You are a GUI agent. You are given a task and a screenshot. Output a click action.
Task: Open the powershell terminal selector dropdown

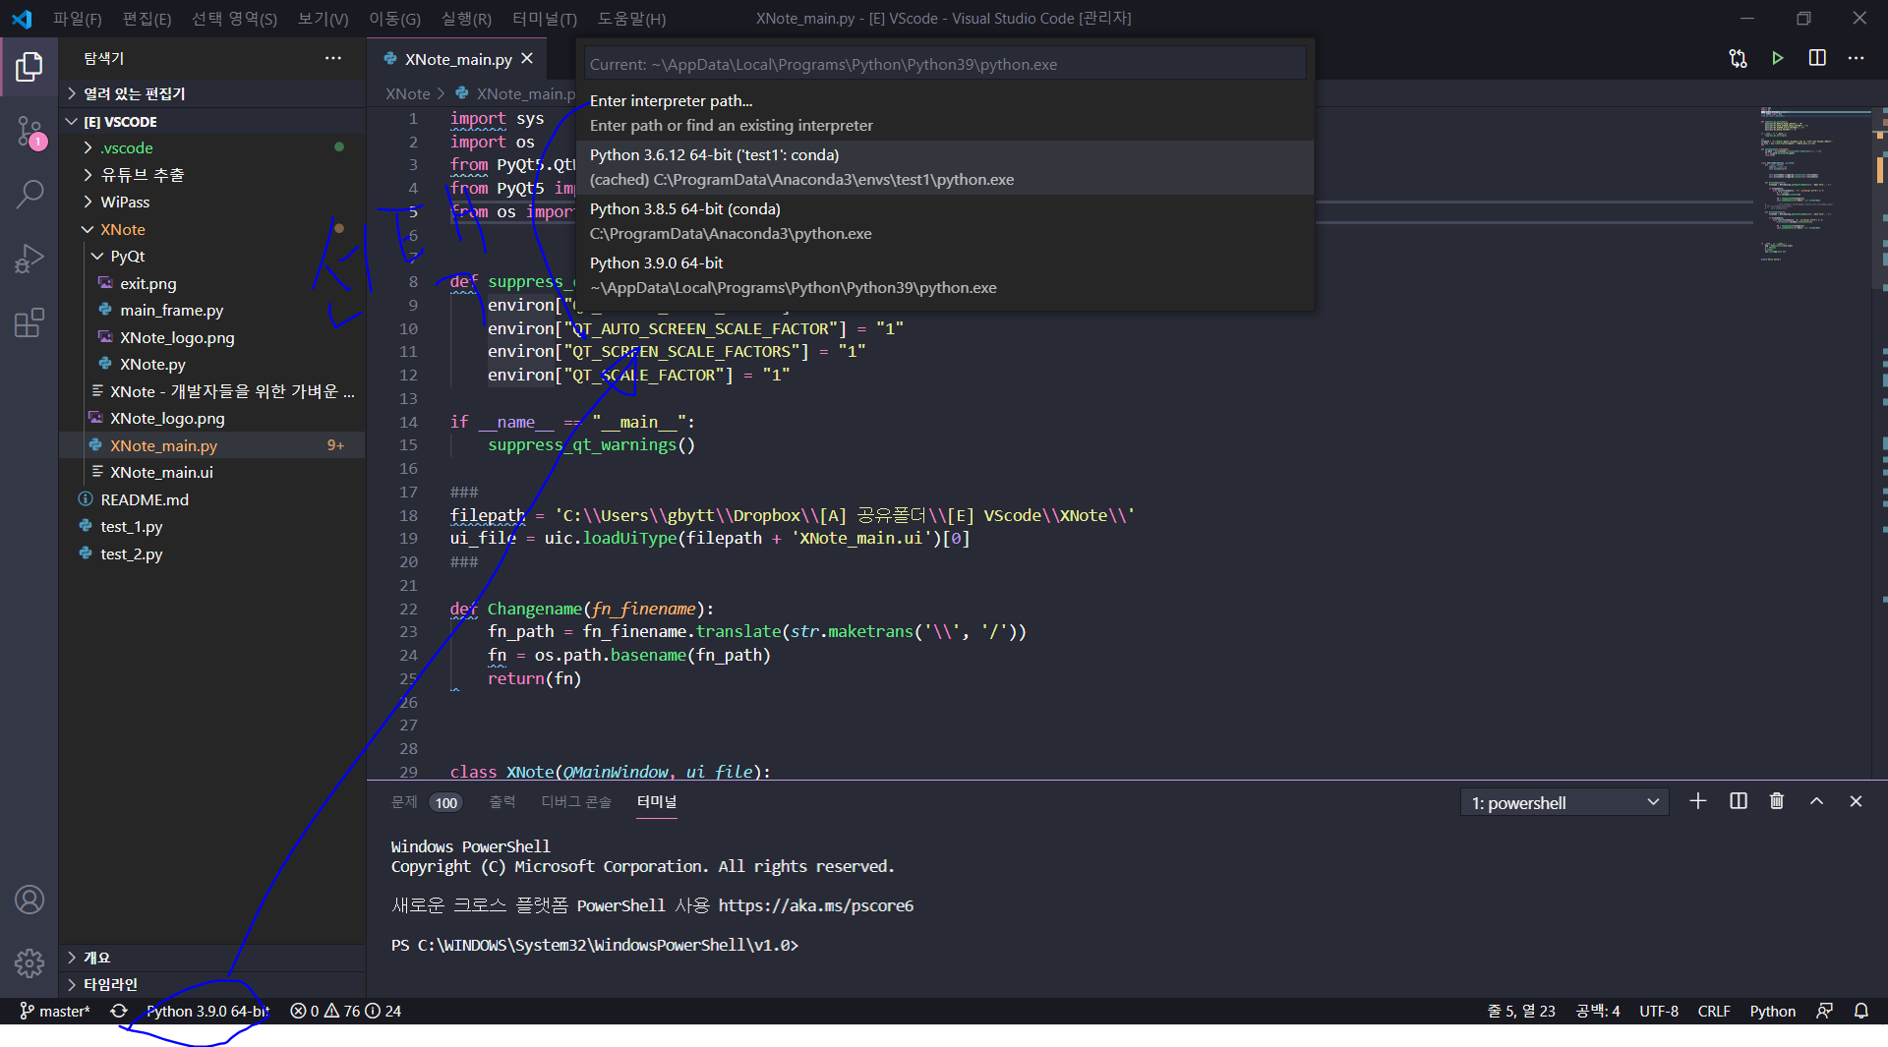[1564, 803]
